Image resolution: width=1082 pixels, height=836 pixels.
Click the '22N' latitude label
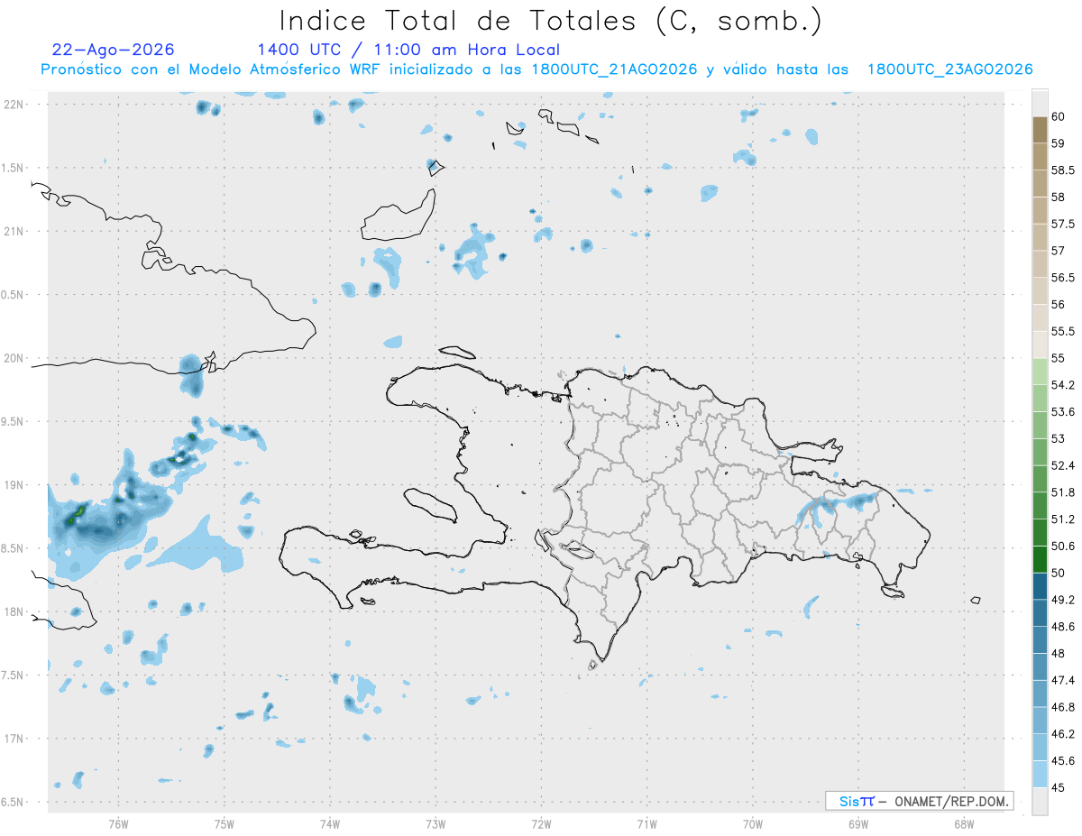click(14, 105)
